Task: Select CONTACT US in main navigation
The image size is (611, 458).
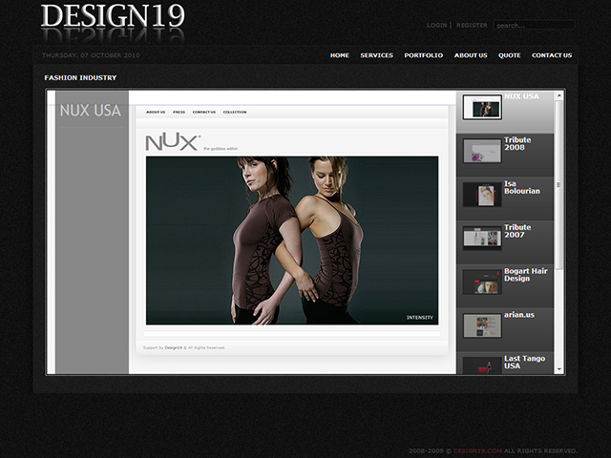Action: pyautogui.click(x=552, y=55)
